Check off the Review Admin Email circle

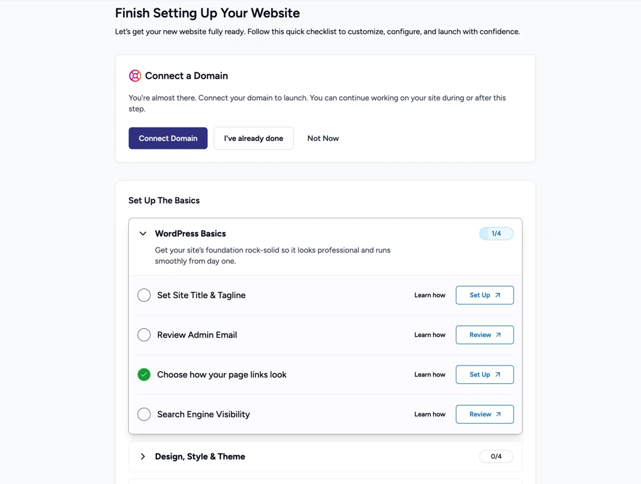[144, 335]
